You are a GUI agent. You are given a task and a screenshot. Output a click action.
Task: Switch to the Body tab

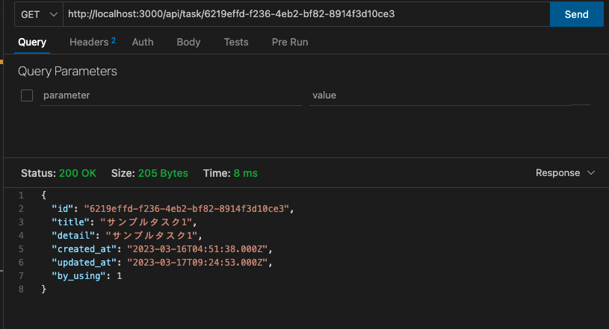188,42
